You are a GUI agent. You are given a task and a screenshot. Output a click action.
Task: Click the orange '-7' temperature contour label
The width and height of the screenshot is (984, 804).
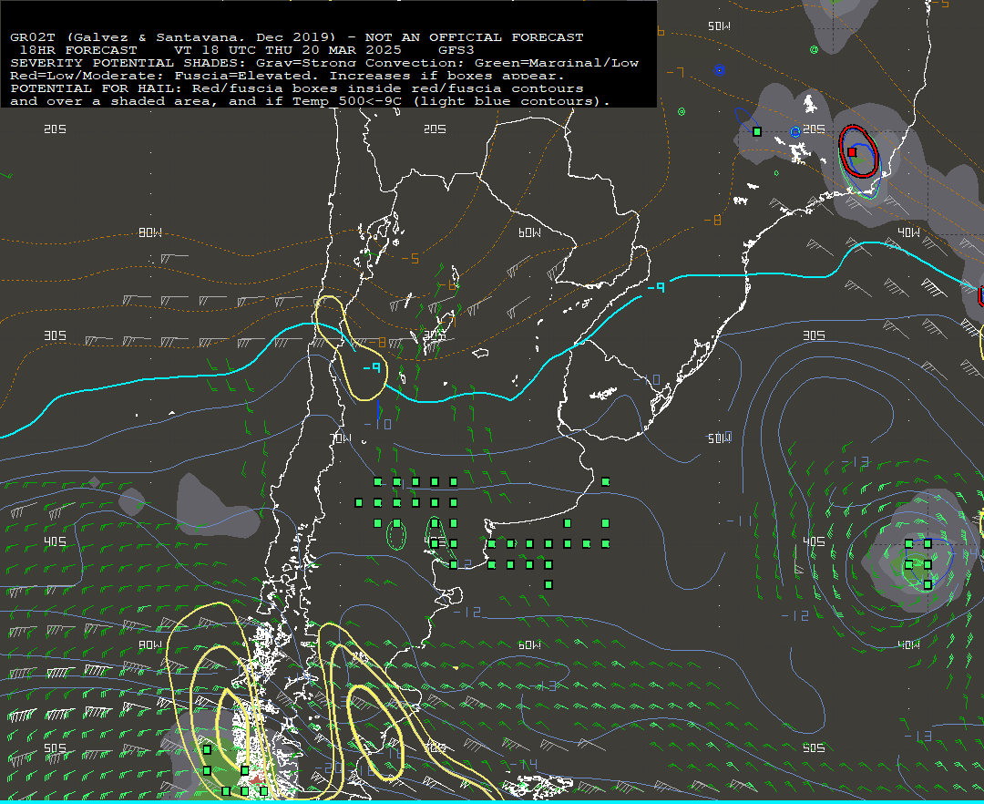(x=675, y=73)
